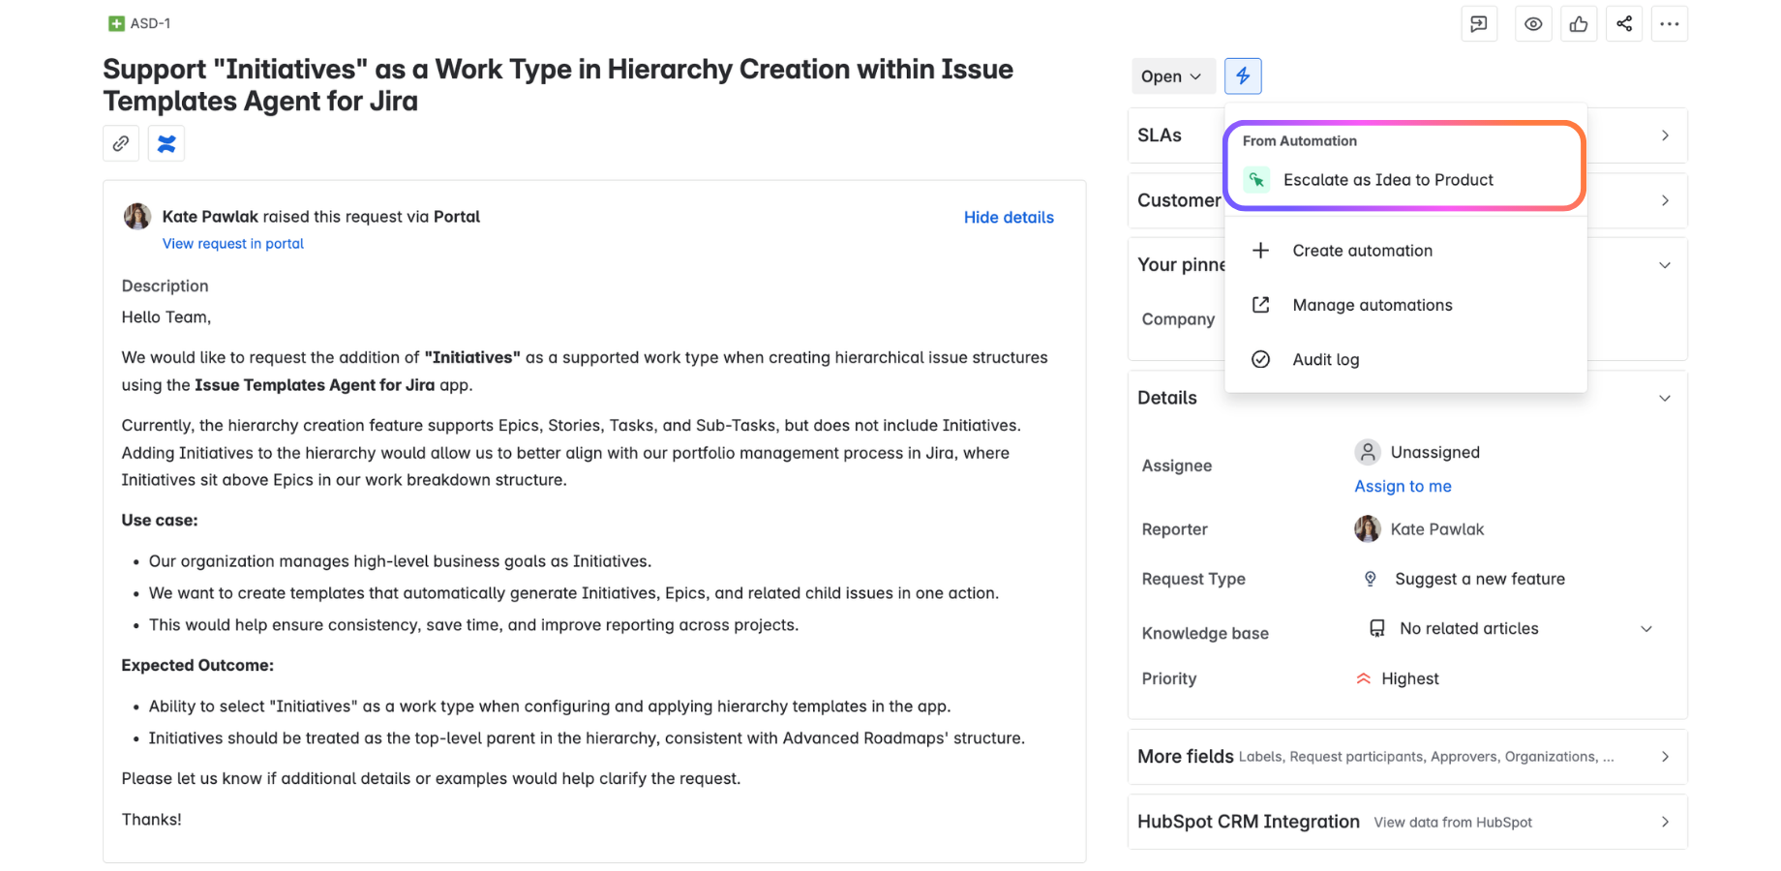Collapse the Details section chevron
The height and width of the screenshot is (871, 1781).
pyautogui.click(x=1665, y=398)
